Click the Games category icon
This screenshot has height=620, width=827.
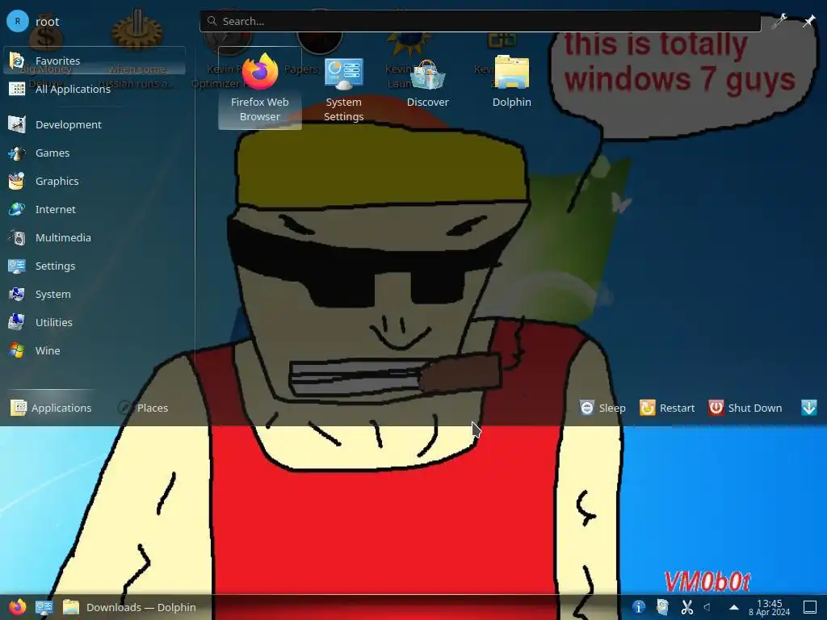[x=17, y=153]
